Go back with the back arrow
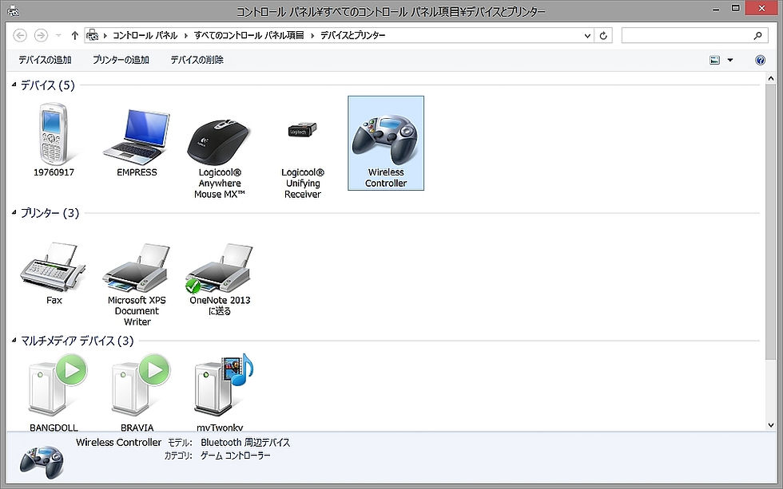This screenshot has height=489, width=783. click(20, 35)
